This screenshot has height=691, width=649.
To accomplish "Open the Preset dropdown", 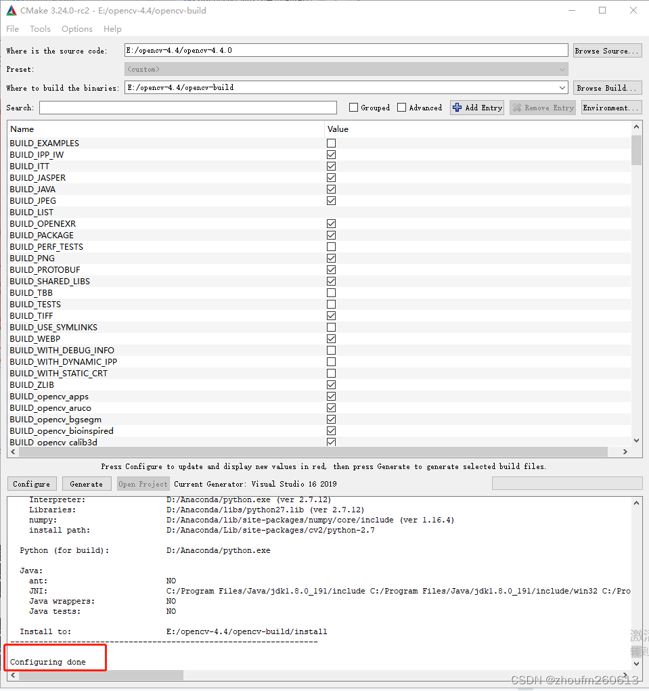I will coord(562,68).
